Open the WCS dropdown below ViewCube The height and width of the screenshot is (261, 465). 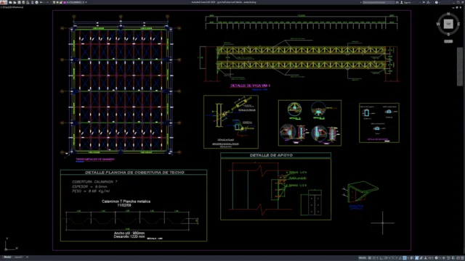448,41
